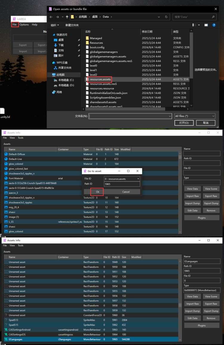Screen dimensions: 224x345
Task: Expand the 此电脑 breadcrumb in the address bar
Action: click(89, 17)
